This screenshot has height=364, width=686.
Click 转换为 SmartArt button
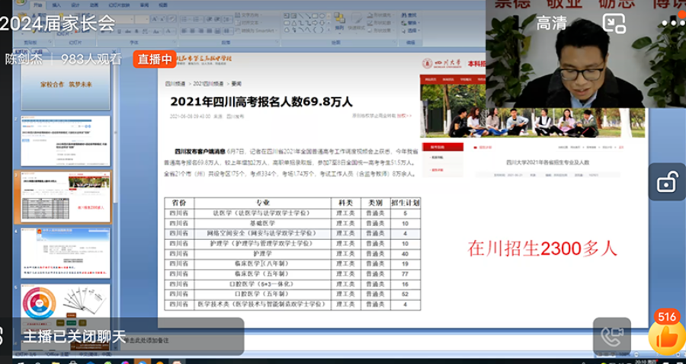pyautogui.click(x=258, y=30)
